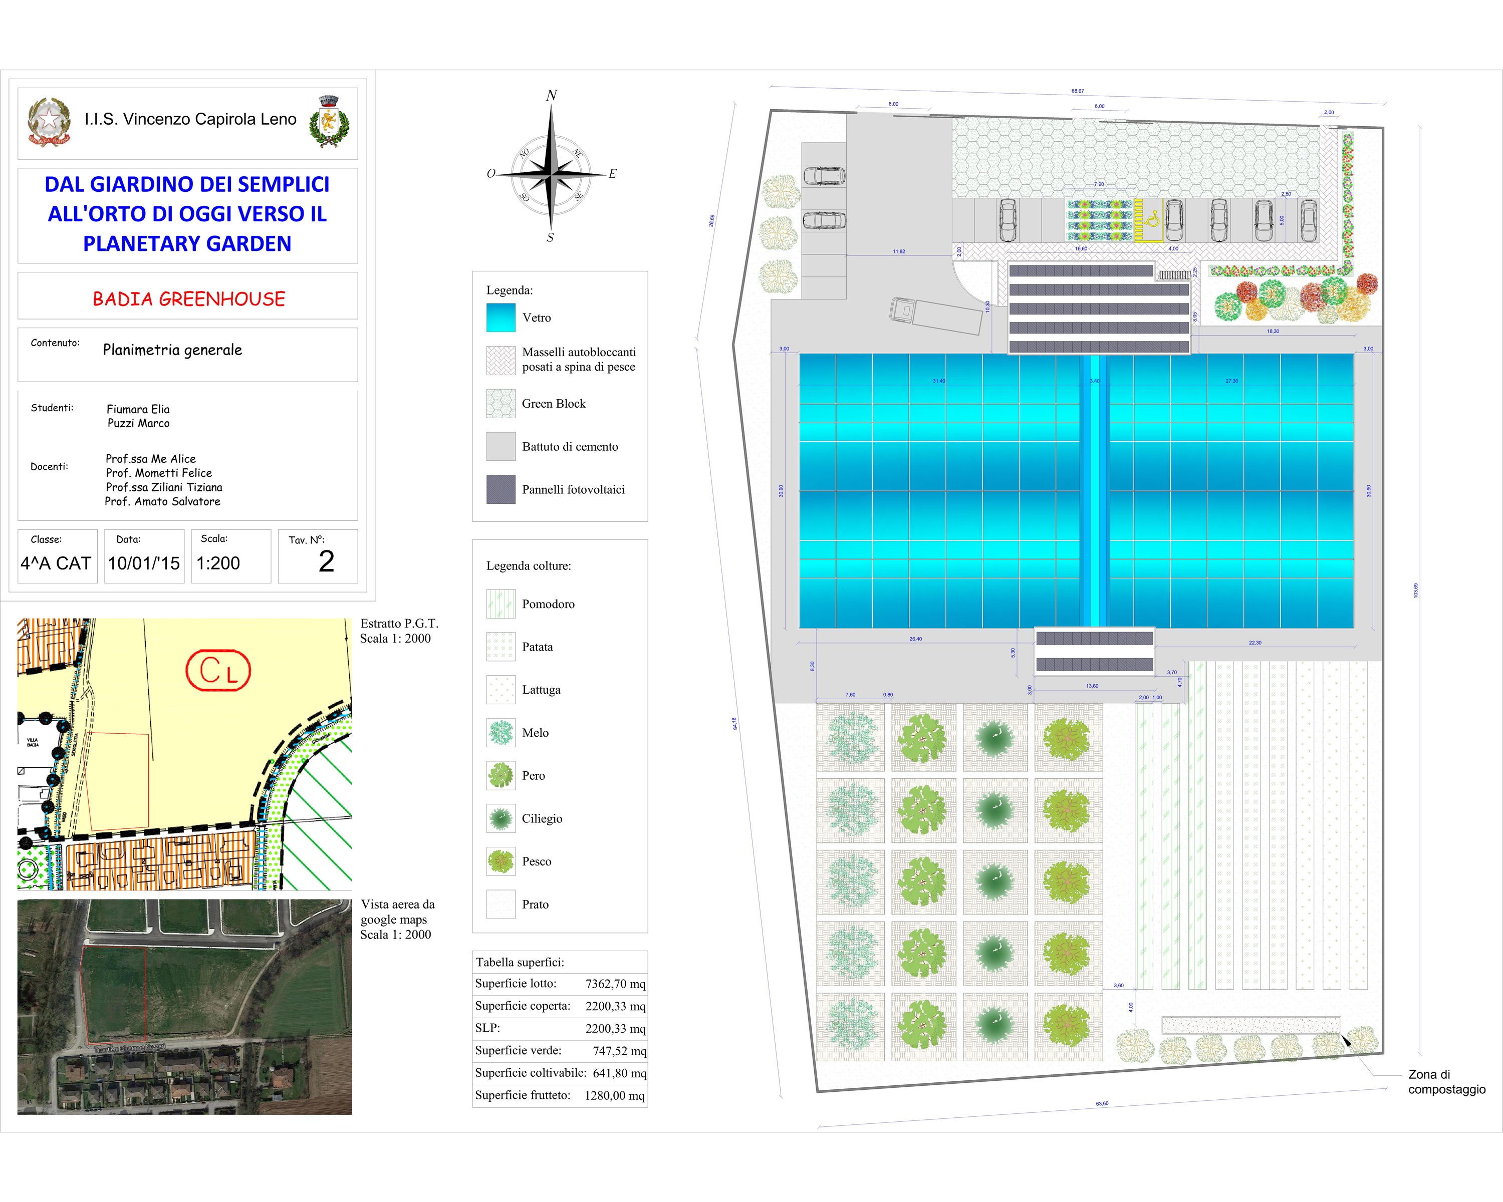Click the Vetro cyan legend swatch
1503x1202 pixels.
pyautogui.click(x=500, y=318)
